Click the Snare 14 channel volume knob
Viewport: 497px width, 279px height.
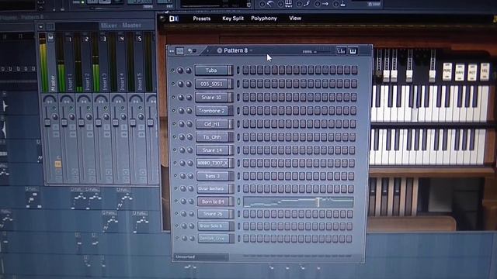(189, 150)
